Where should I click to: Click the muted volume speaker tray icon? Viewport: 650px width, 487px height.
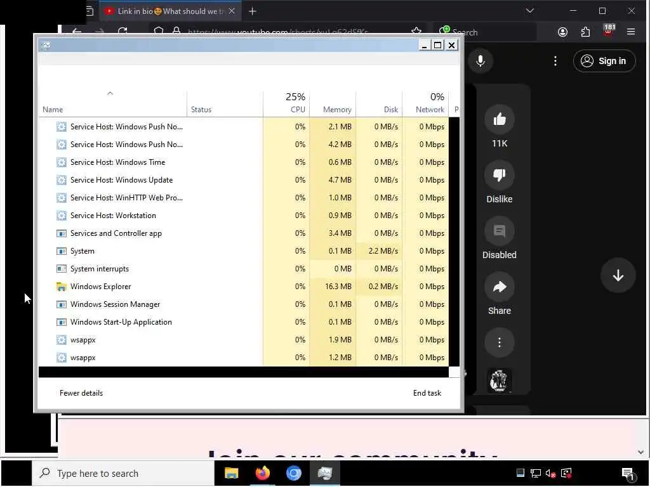[x=550, y=473]
